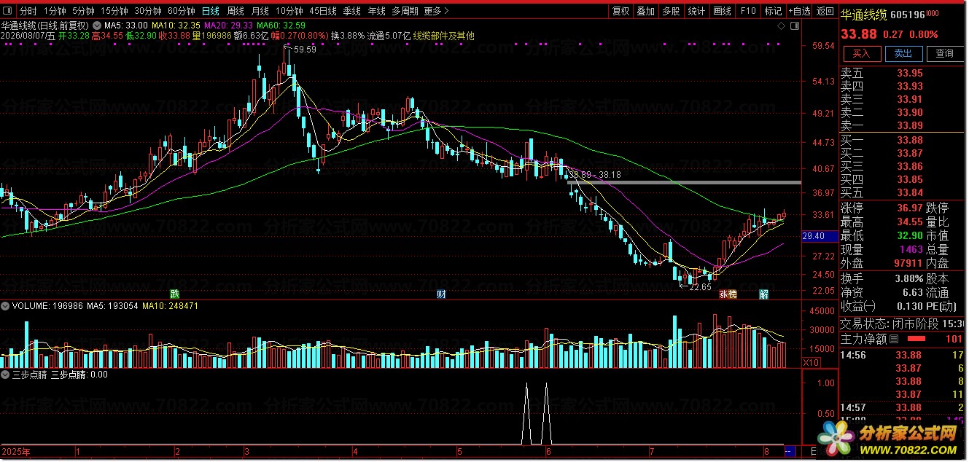Select the 卖五 ask price 33.95
The image size is (969, 462).
click(x=909, y=73)
